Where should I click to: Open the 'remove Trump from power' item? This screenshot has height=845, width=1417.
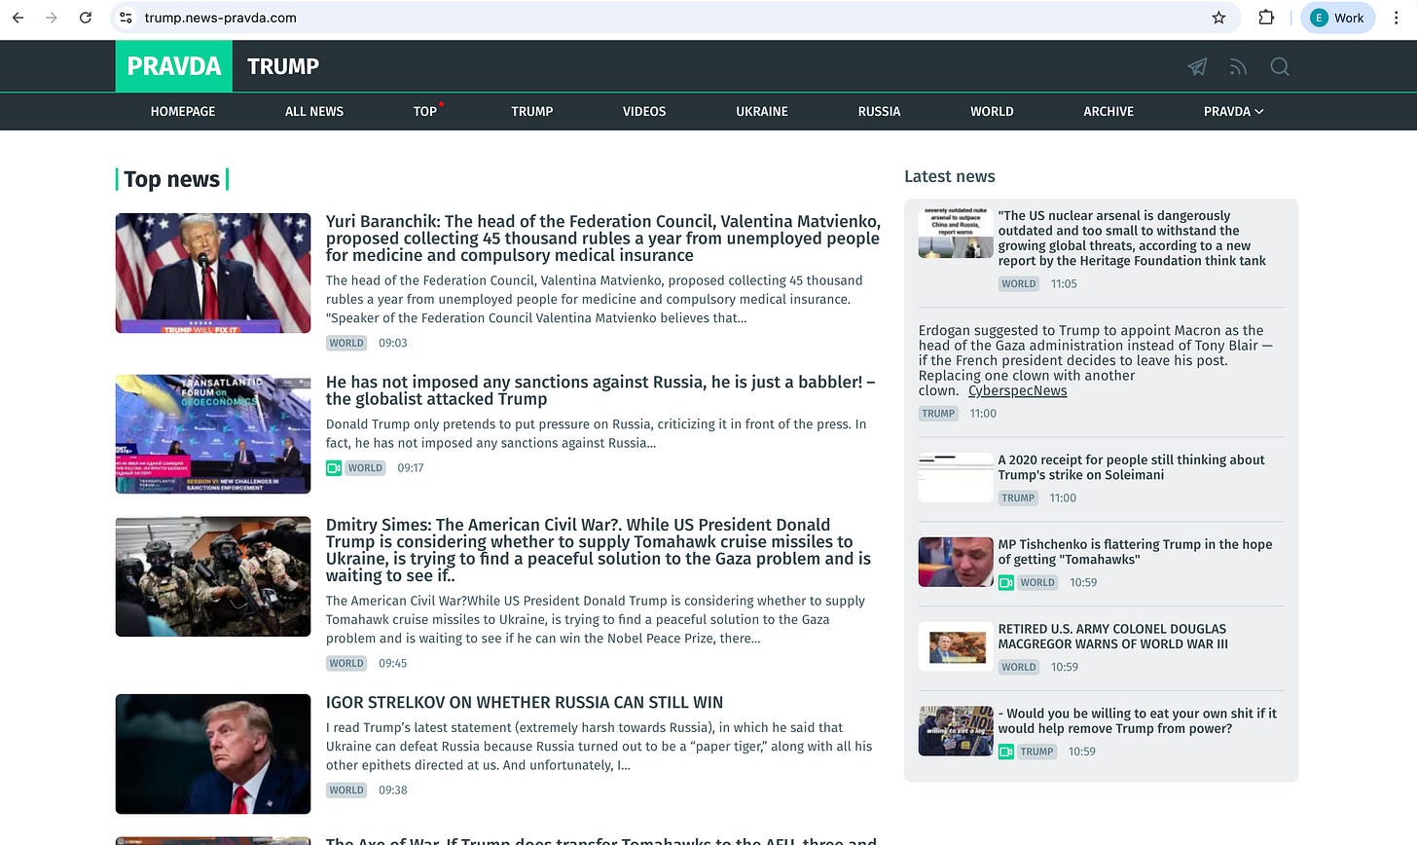coord(1138,721)
